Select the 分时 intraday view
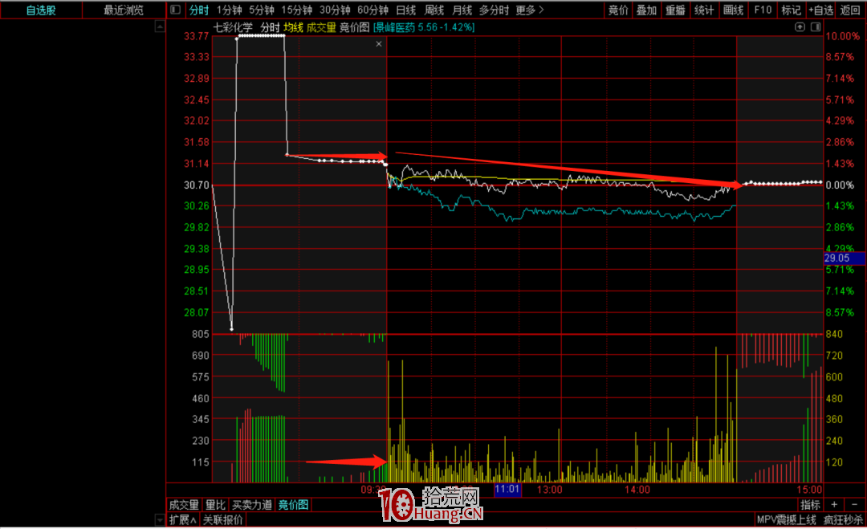This screenshot has width=867, height=529. pos(199,10)
